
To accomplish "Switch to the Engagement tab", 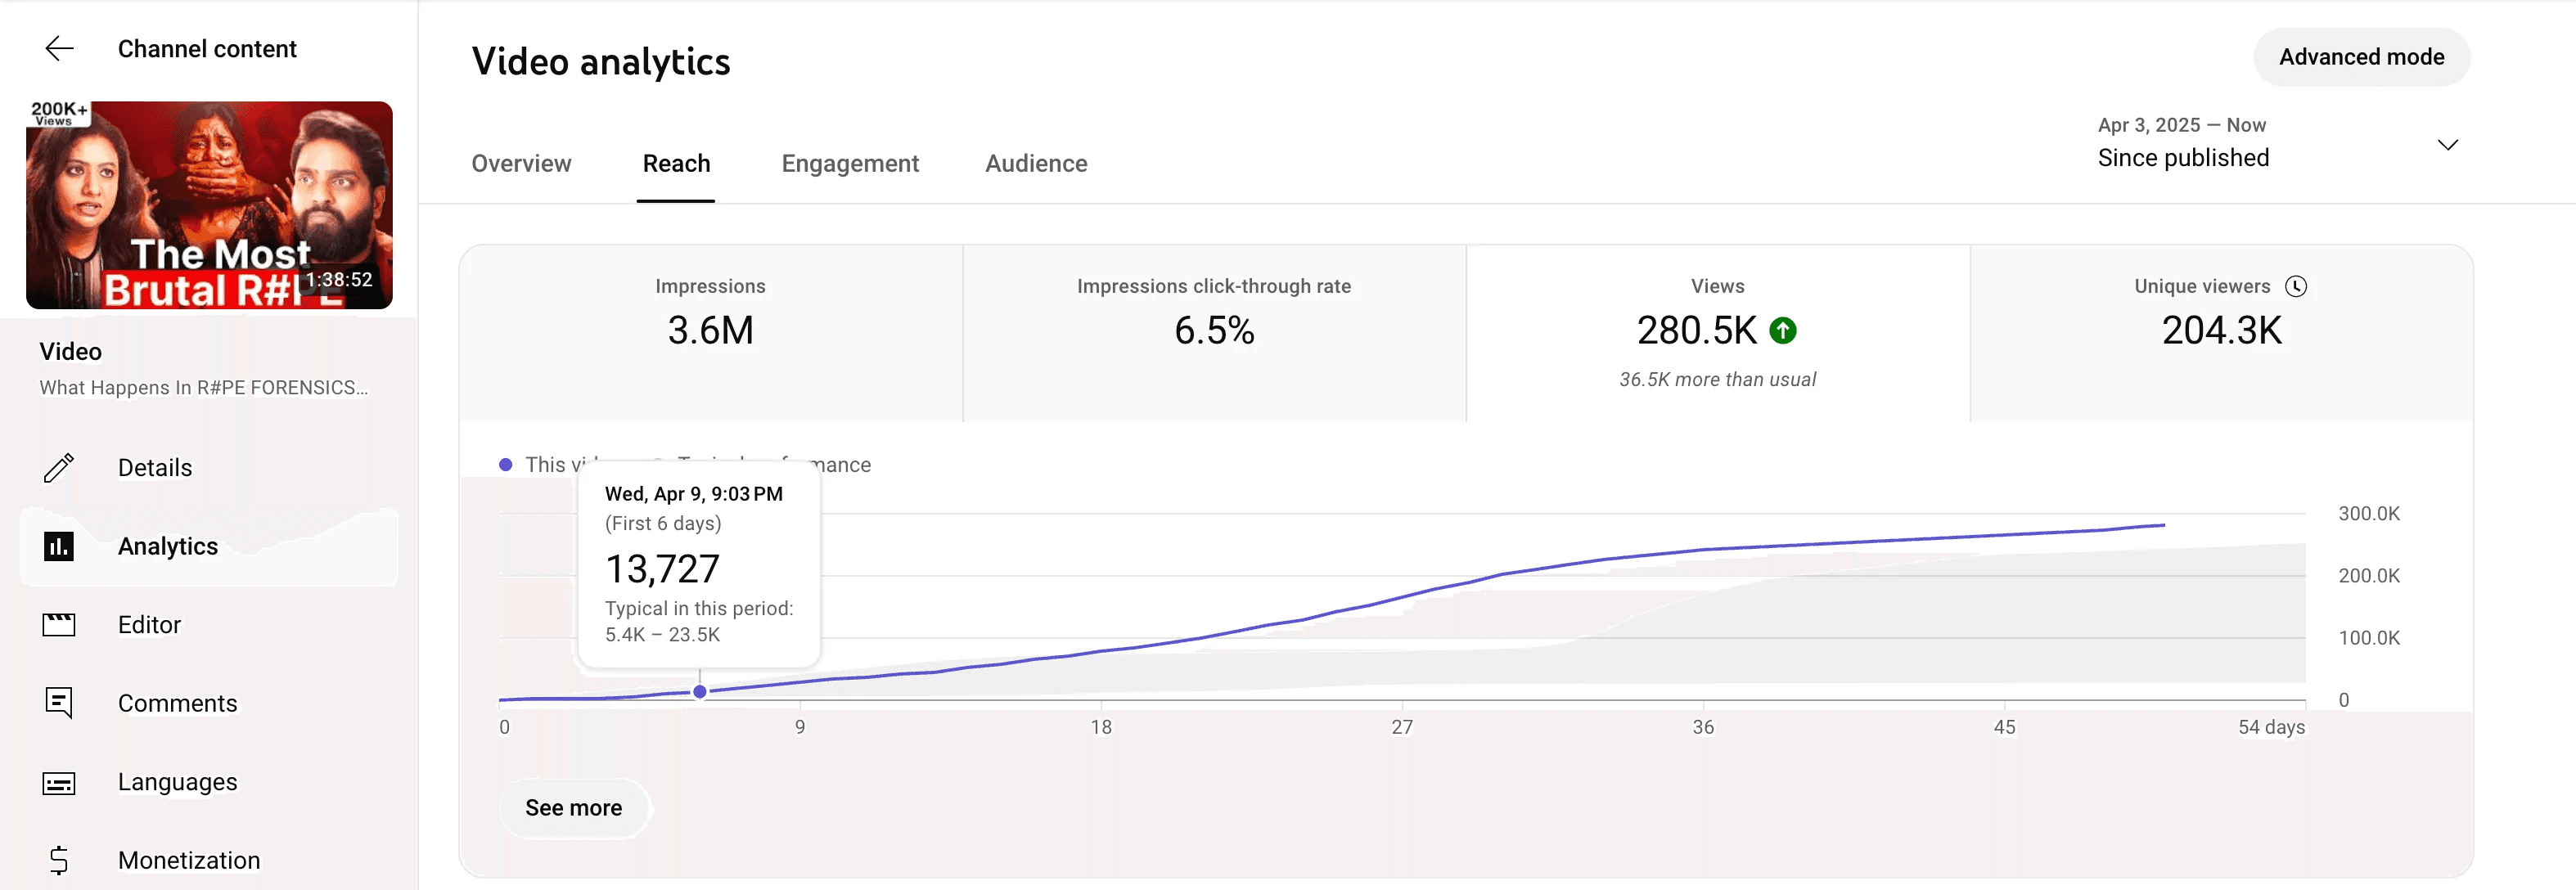I will click(x=849, y=163).
